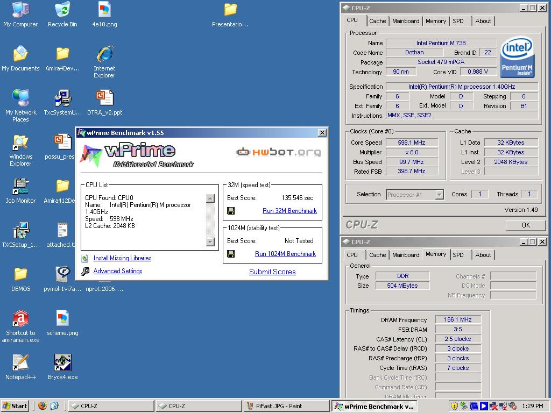
Task: Switch to Mainboard tab in upper CPU-Z window
Action: (406, 21)
